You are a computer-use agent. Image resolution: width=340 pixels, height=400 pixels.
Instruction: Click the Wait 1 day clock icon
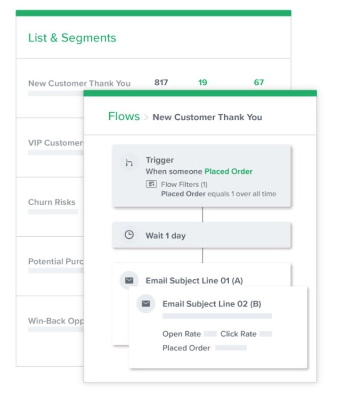(129, 235)
